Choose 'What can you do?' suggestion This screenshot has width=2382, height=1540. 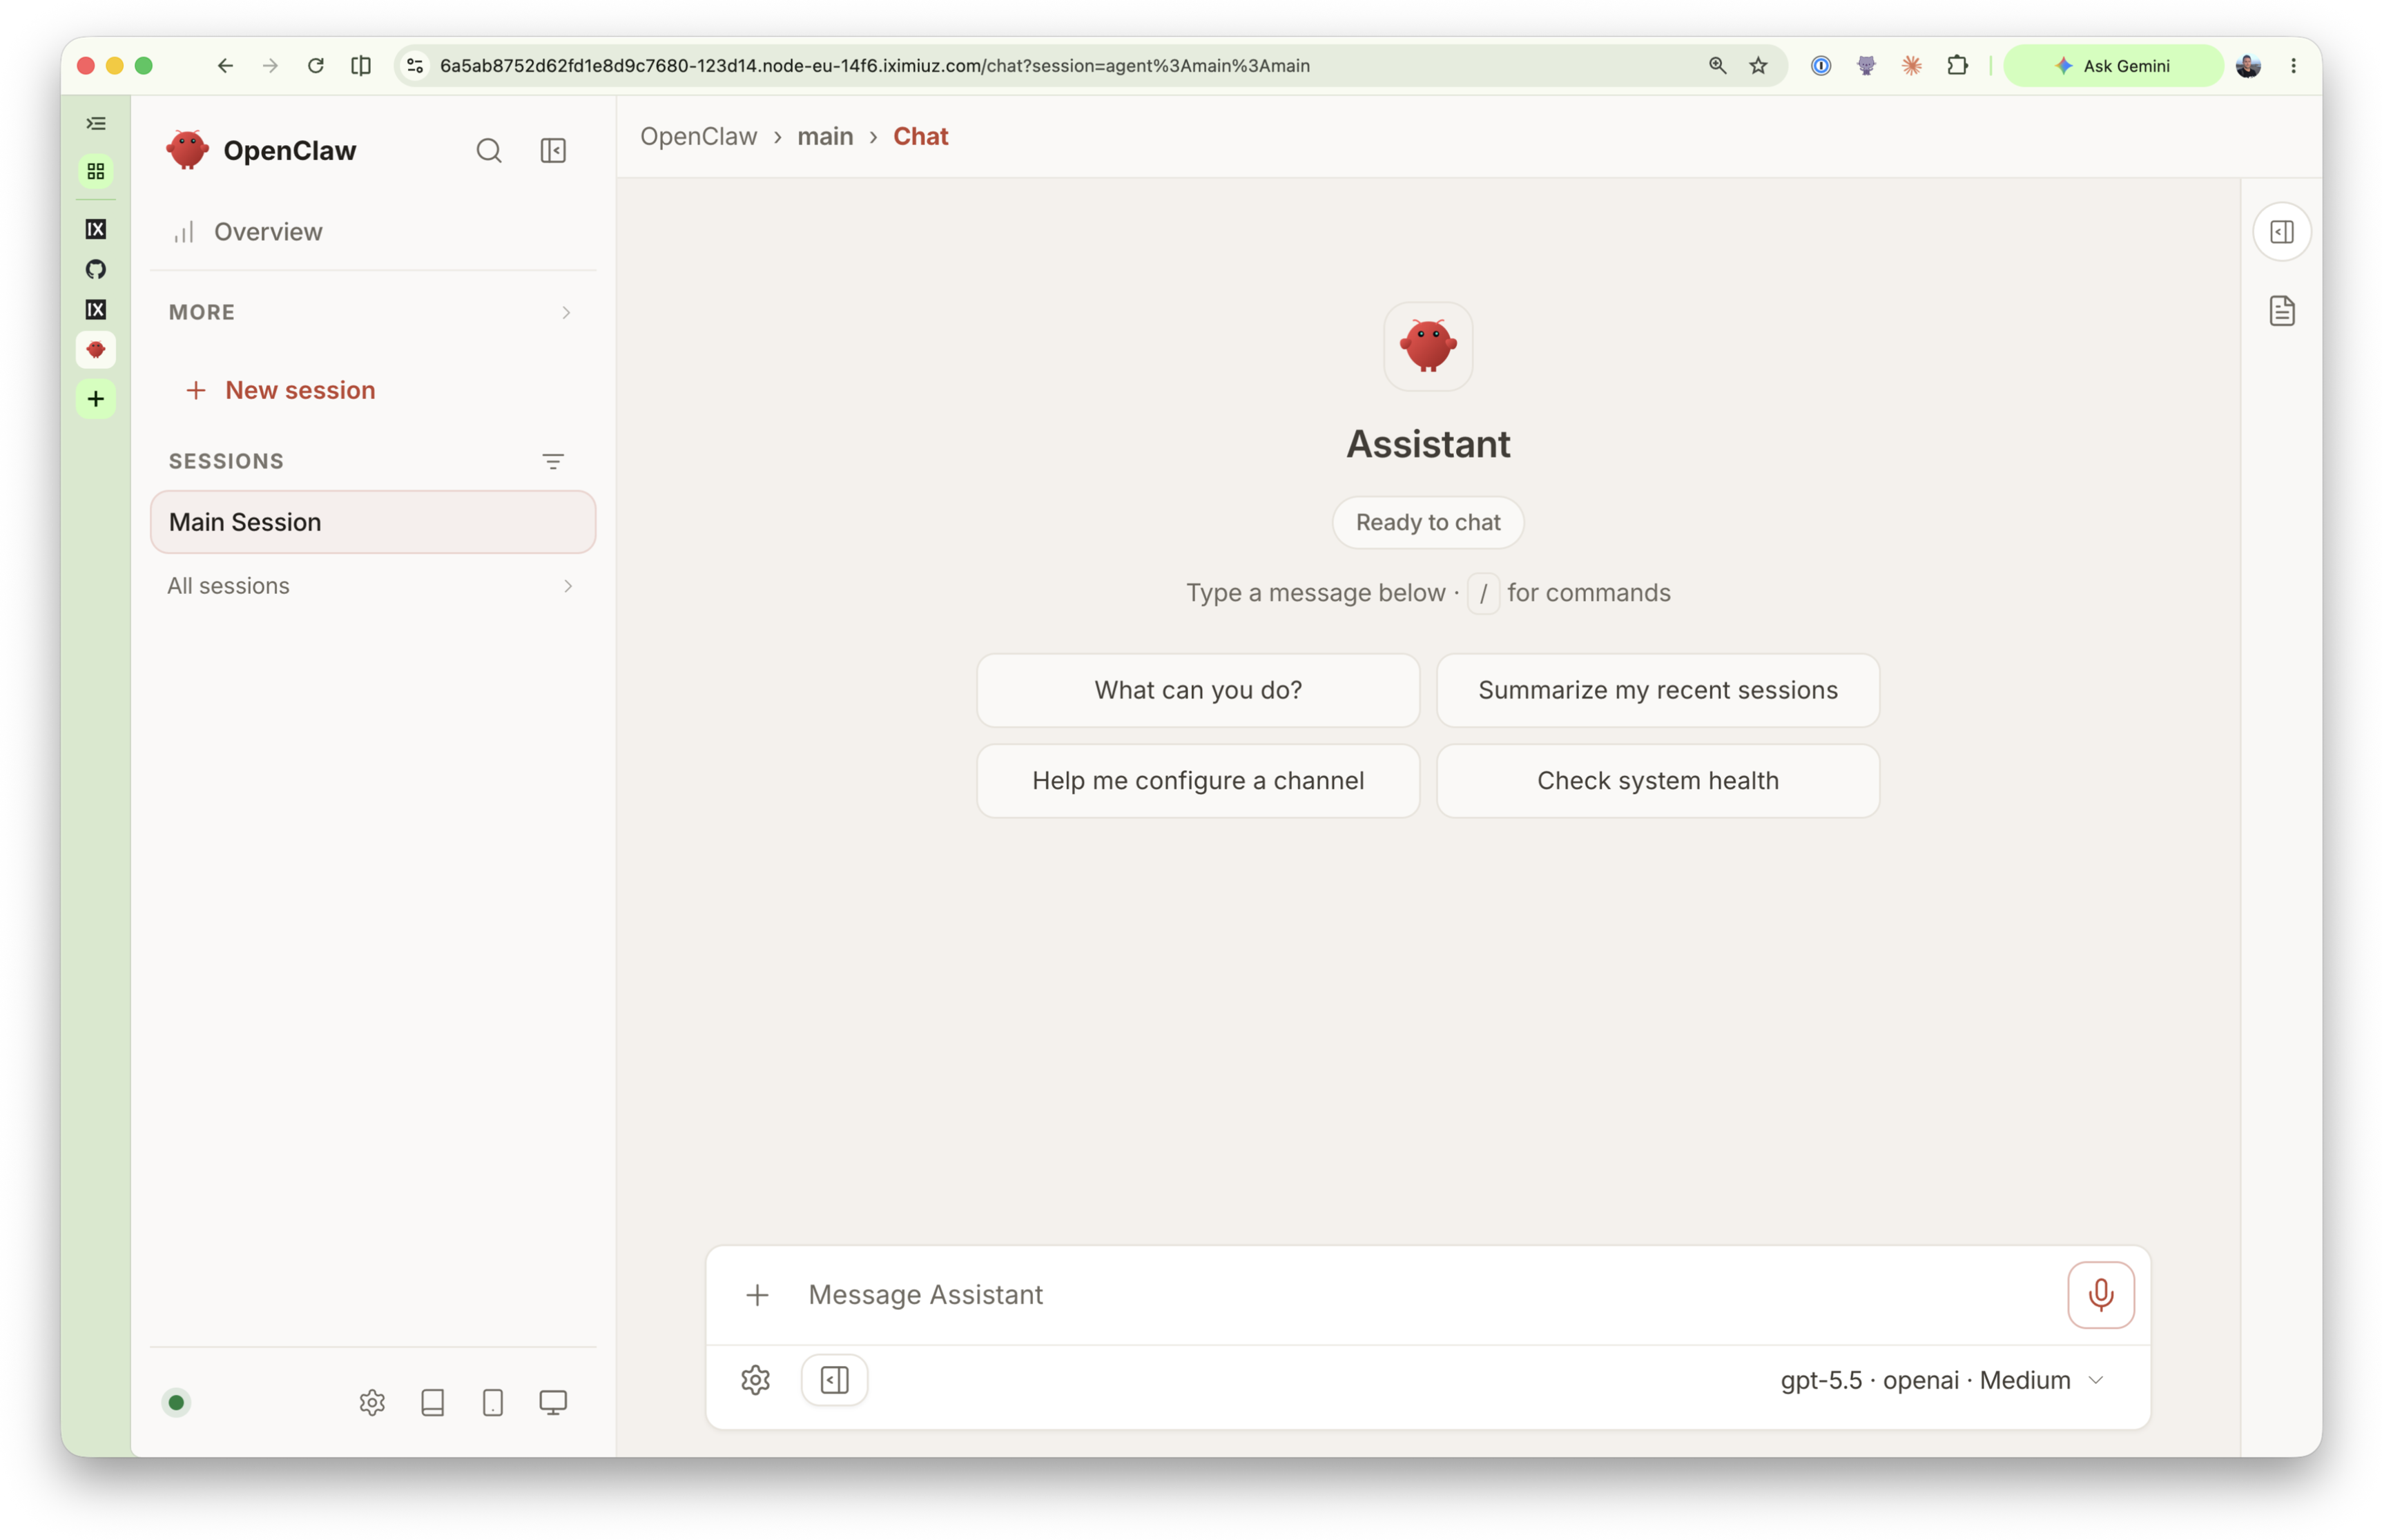(1197, 690)
